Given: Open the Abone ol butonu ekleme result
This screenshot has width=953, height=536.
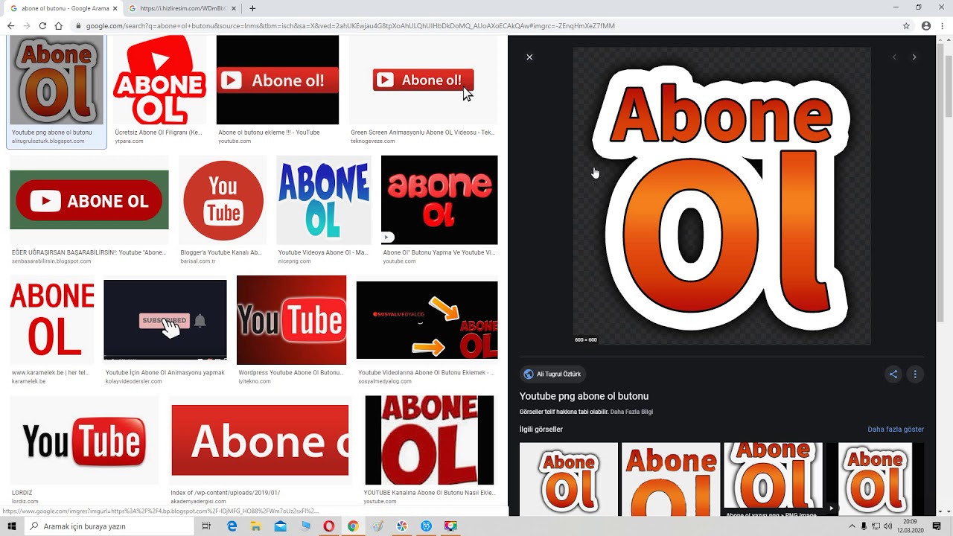Looking at the screenshot, I should click(277, 80).
